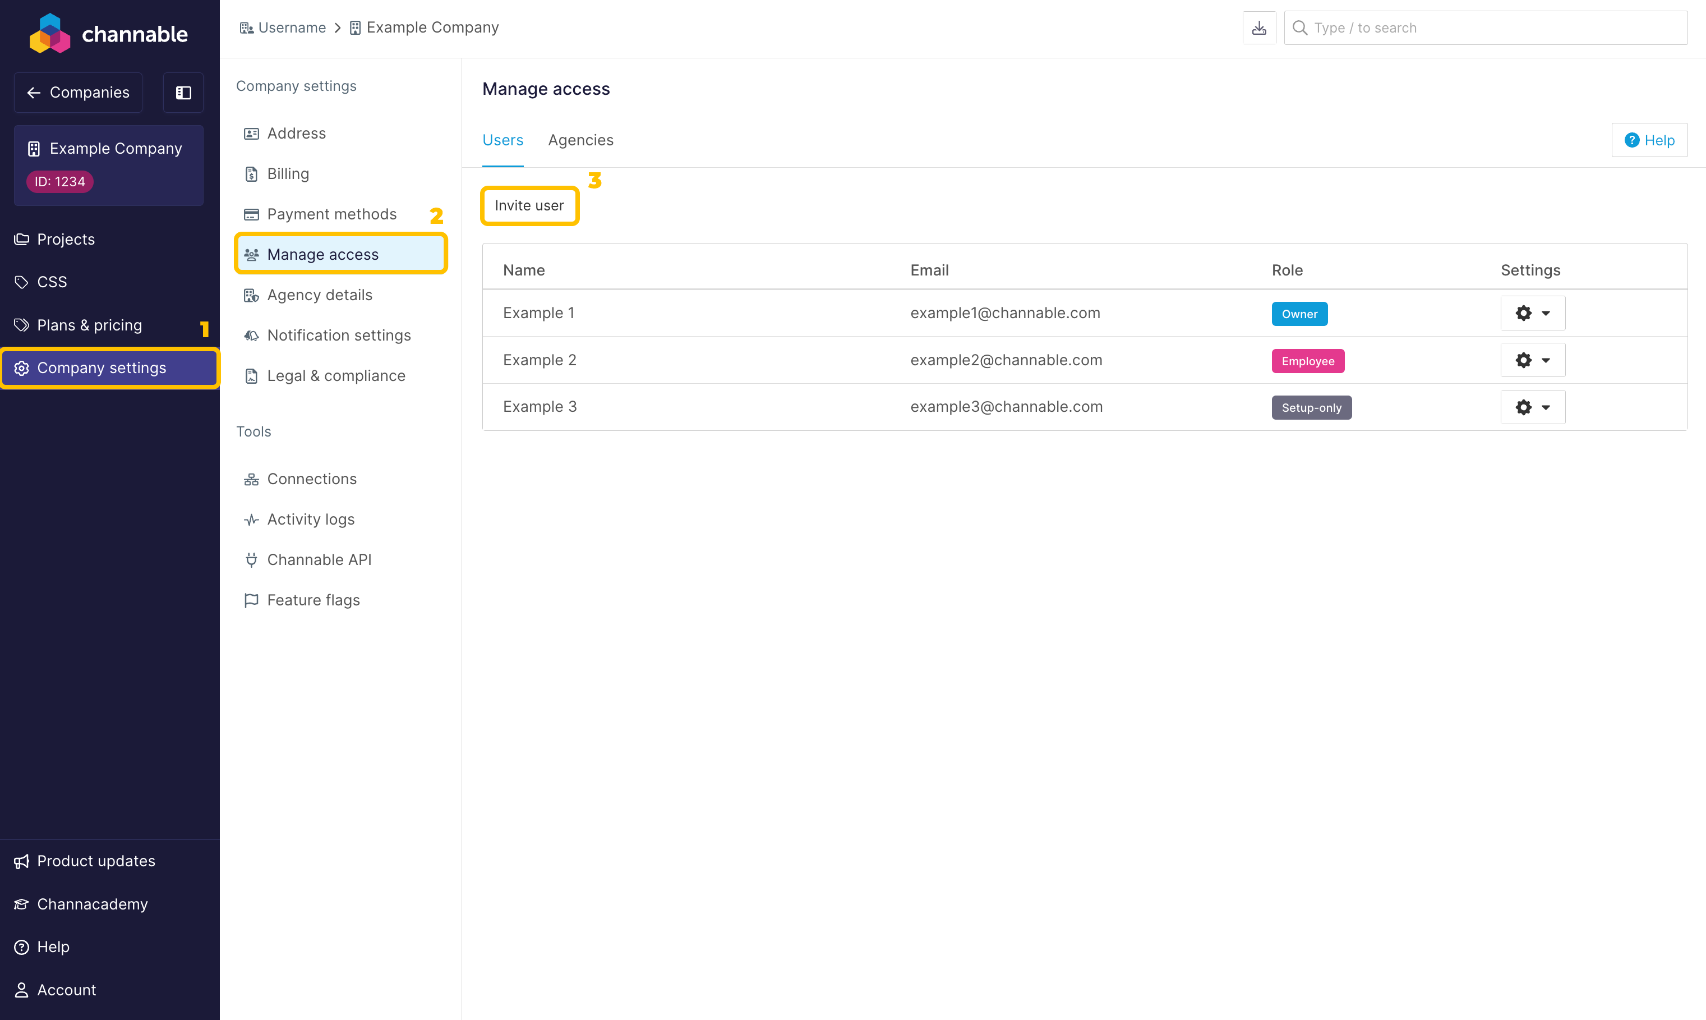Go back to Companies
This screenshot has width=1706, height=1020.
coord(79,93)
